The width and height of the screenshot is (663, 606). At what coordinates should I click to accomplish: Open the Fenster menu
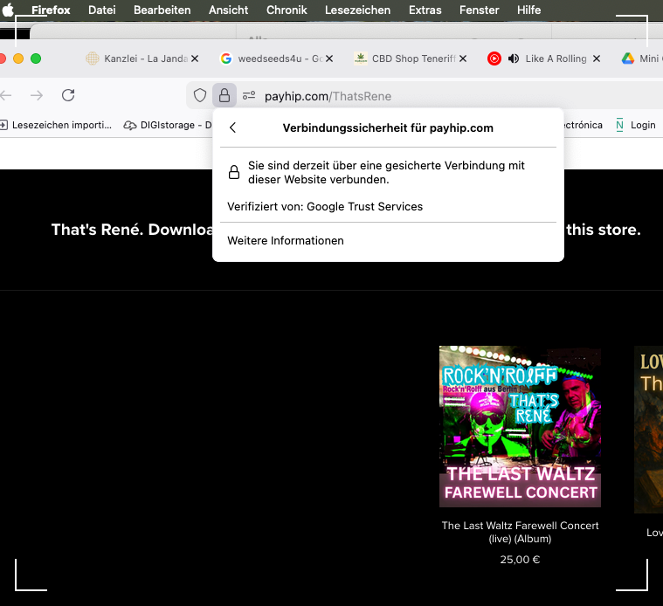479,10
